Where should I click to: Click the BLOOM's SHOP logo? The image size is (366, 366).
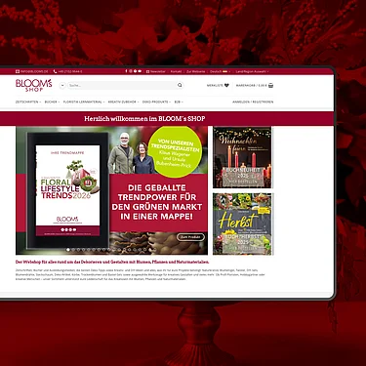34,85
